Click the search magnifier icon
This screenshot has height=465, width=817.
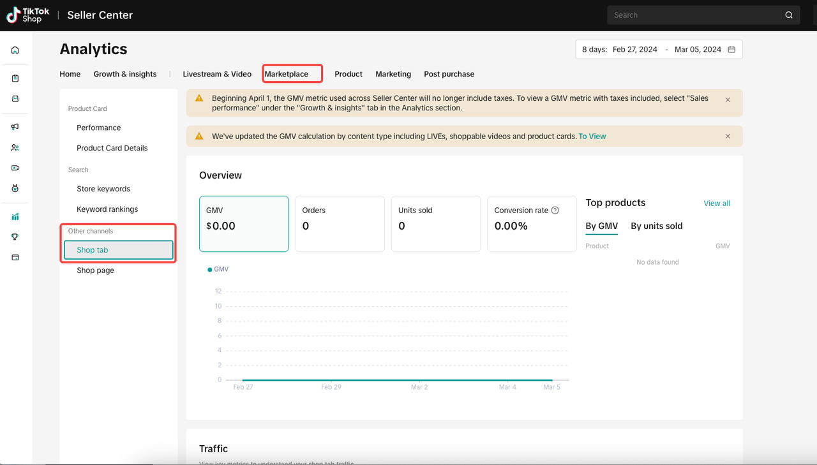(x=789, y=15)
